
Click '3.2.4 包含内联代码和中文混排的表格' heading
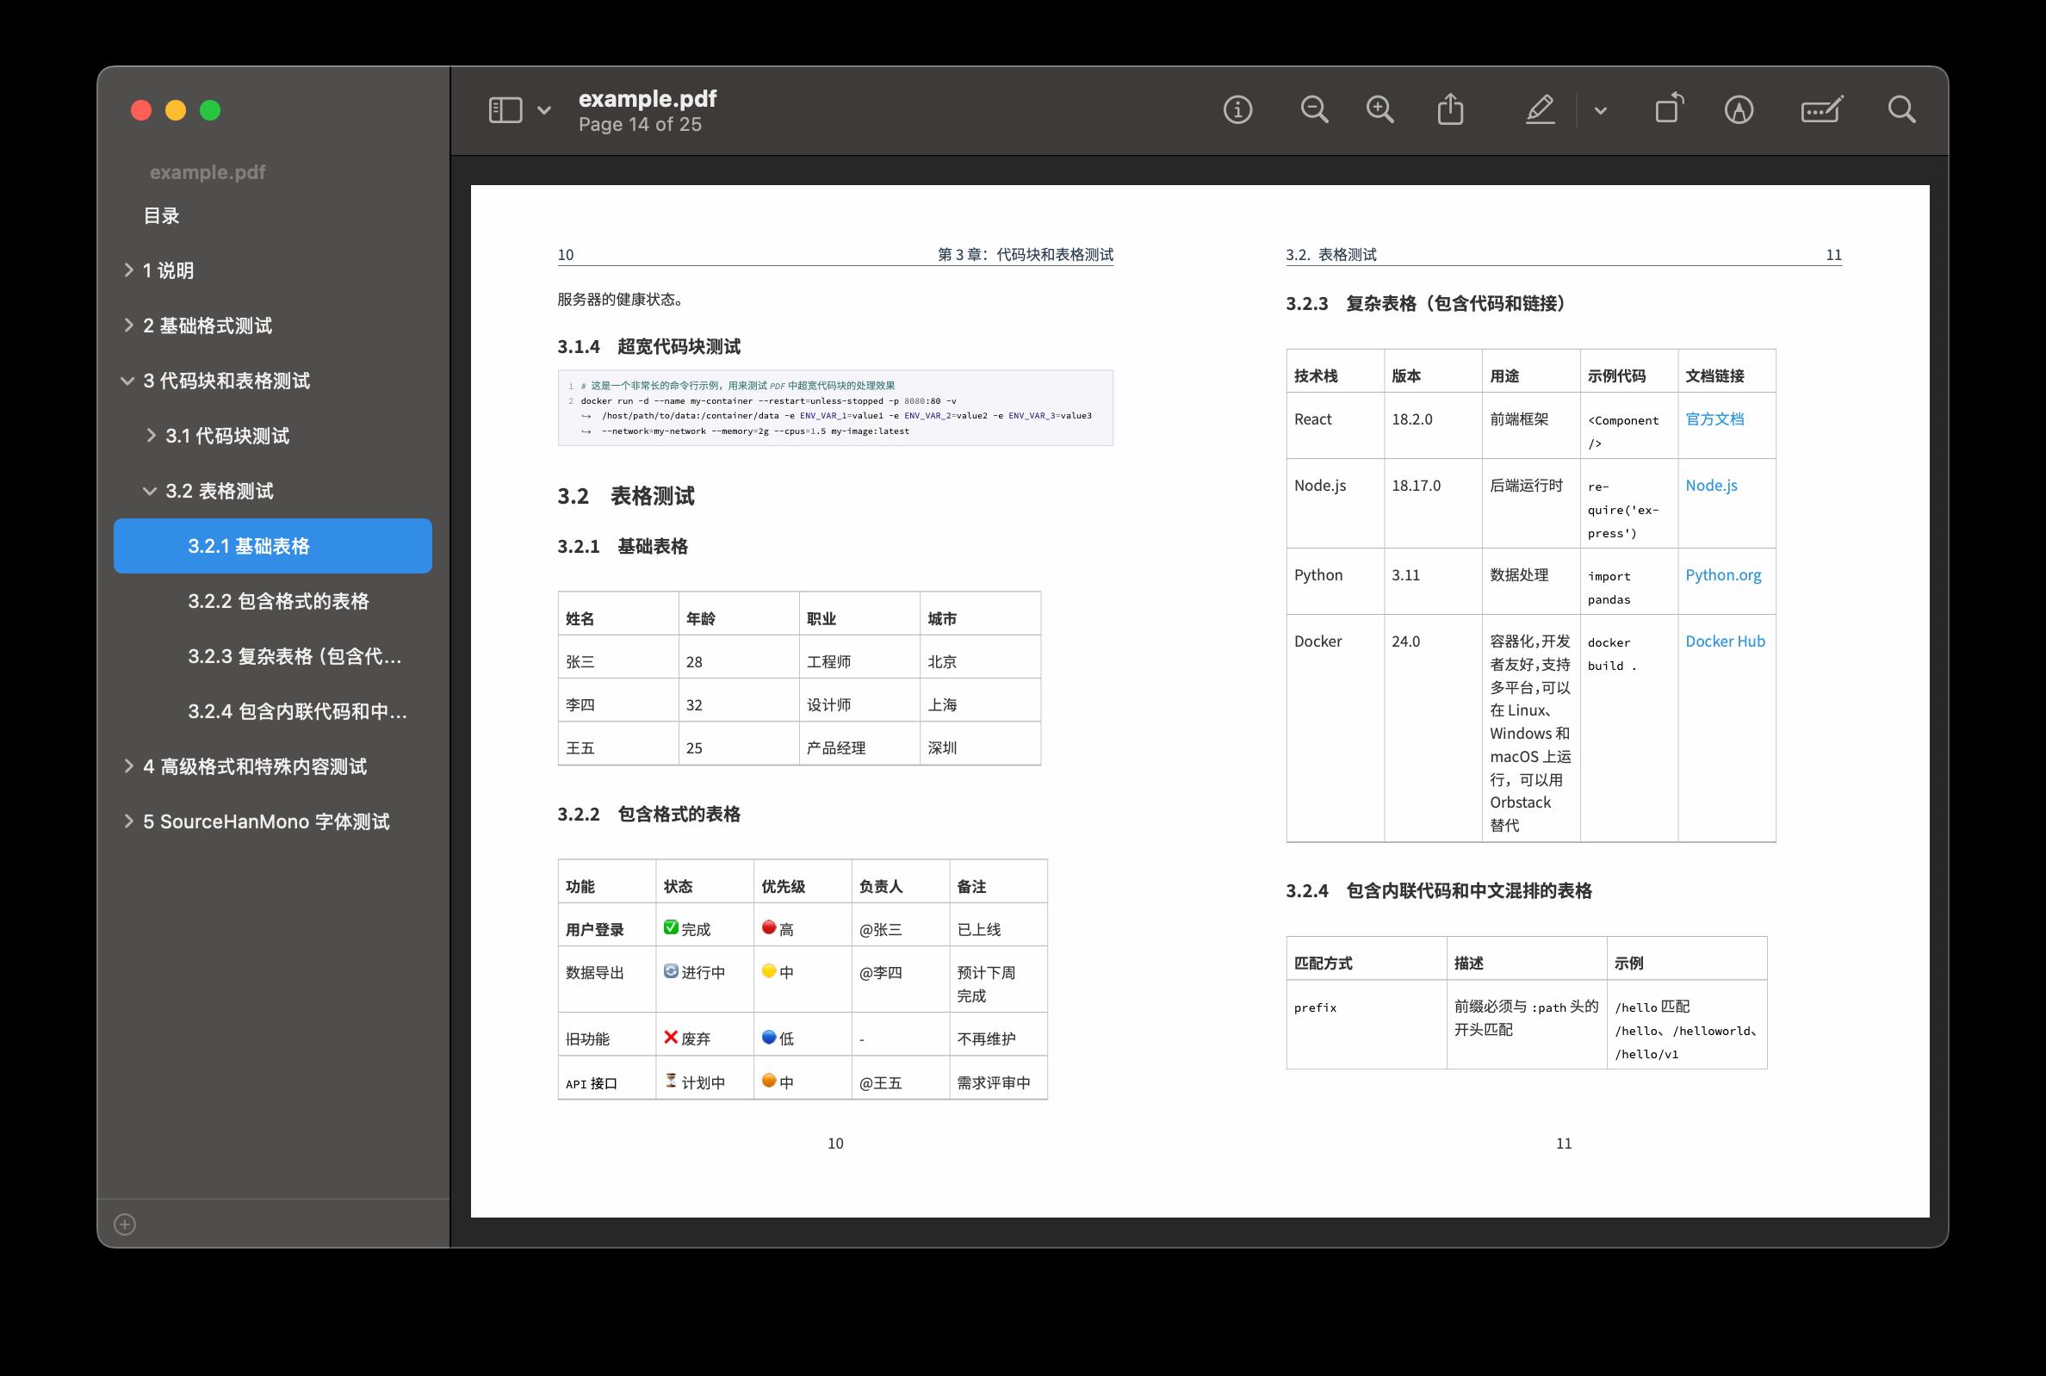(1439, 890)
